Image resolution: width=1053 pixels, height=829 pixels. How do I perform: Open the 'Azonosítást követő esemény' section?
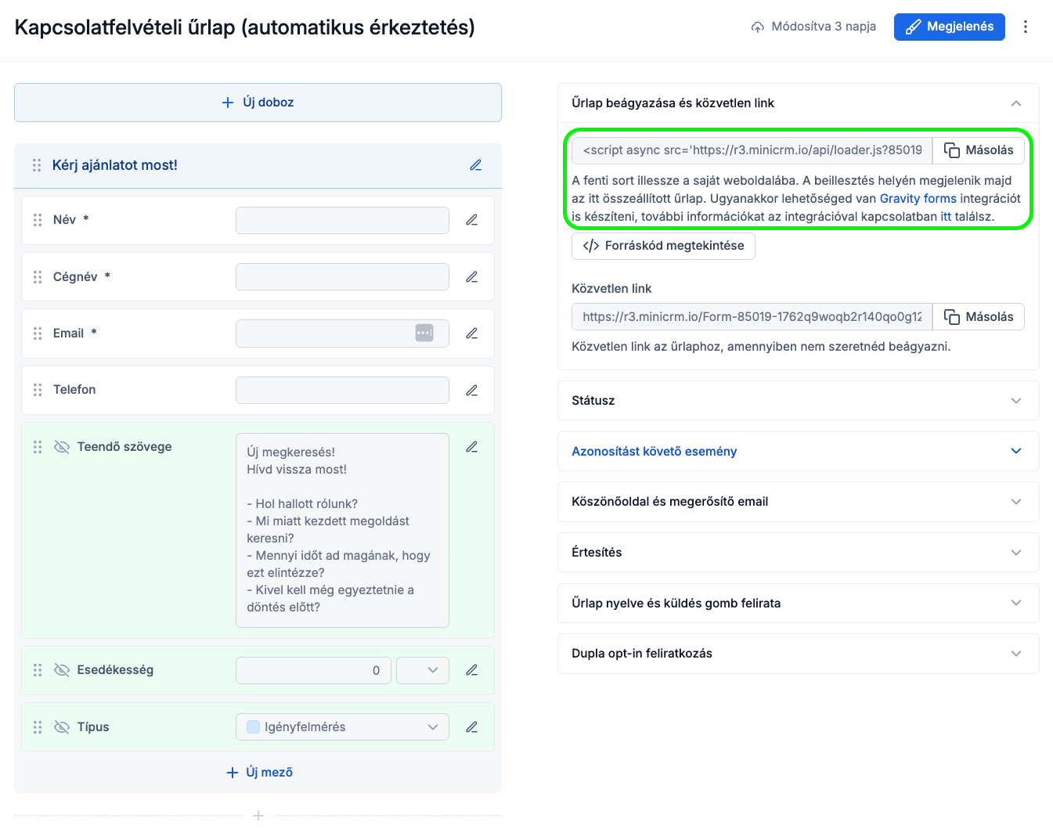[798, 452]
